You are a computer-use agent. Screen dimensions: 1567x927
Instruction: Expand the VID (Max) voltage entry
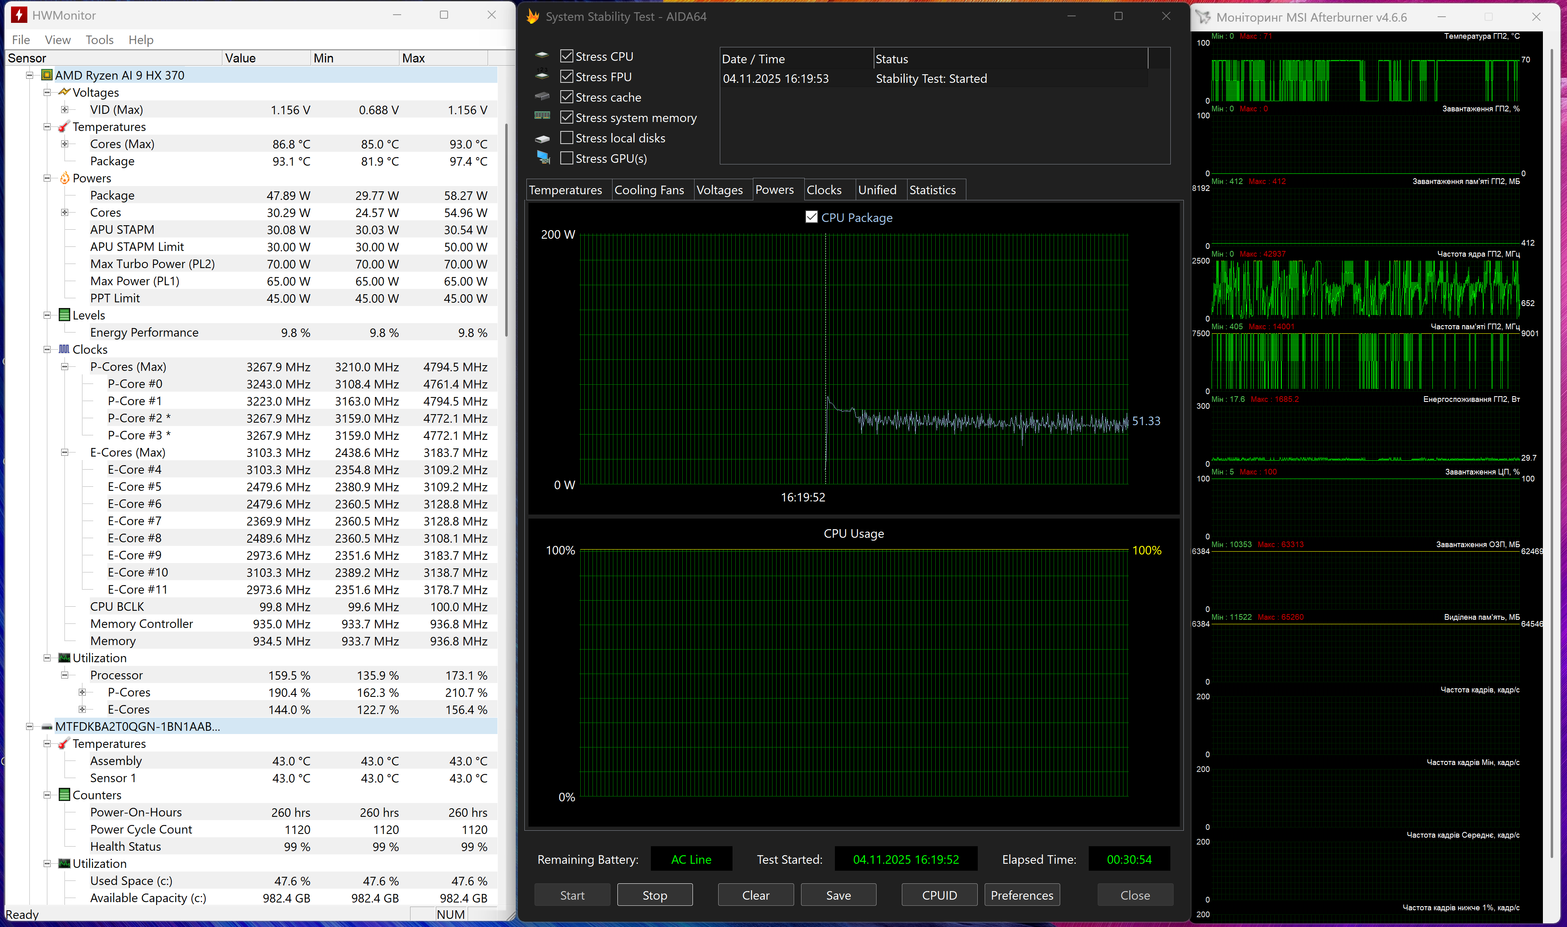[64, 109]
